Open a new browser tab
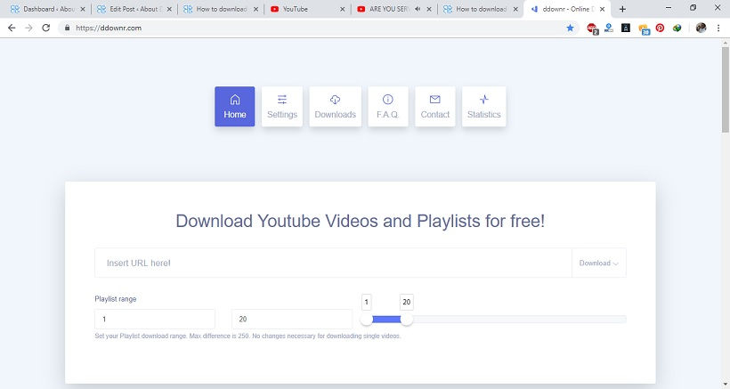This screenshot has height=389, width=730. coord(622,9)
